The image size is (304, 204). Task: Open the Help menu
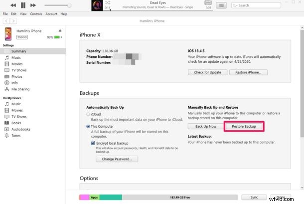point(64,14)
